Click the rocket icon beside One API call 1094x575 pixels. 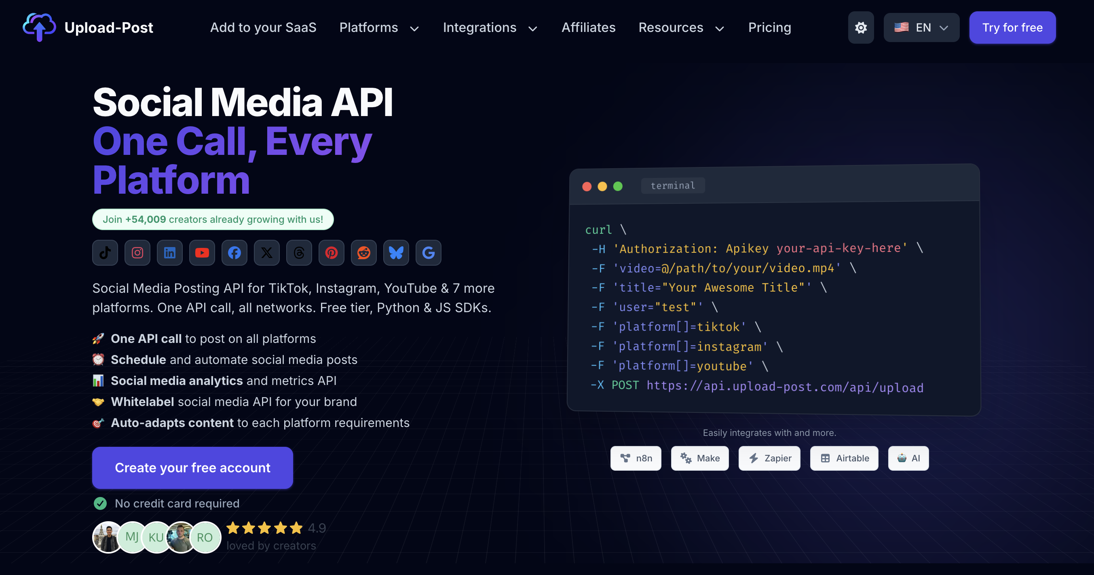98,339
